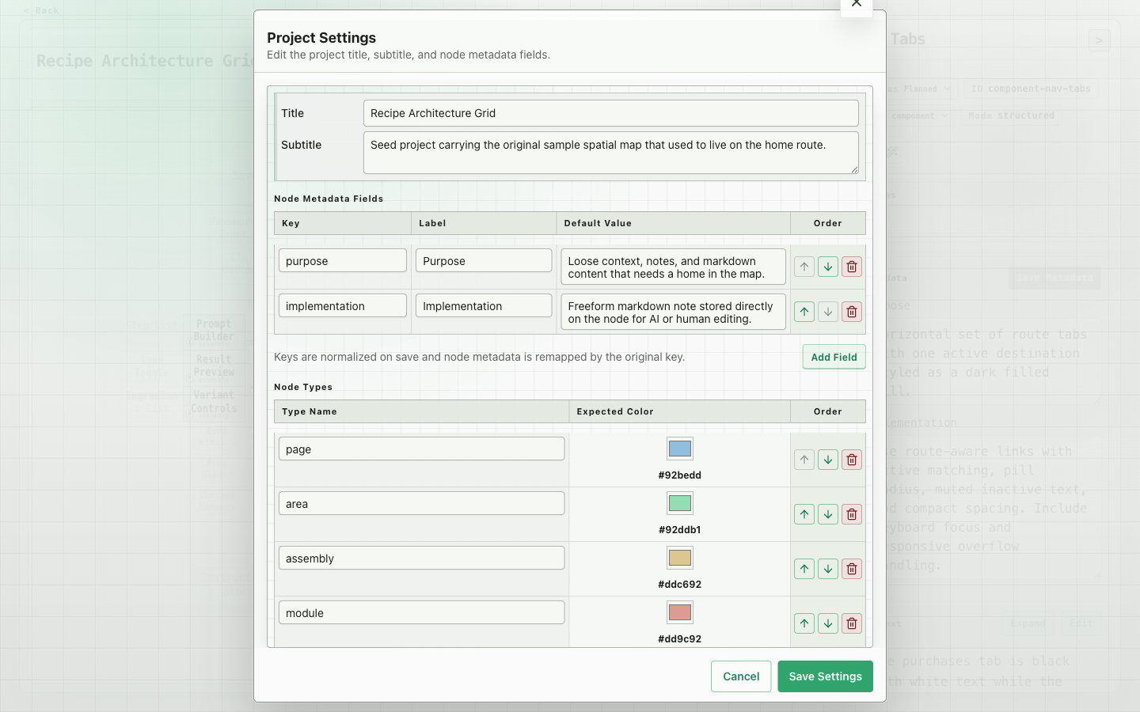The image size is (1140, 712).
Task: Edit the module type name field
Action: (422, 612)
